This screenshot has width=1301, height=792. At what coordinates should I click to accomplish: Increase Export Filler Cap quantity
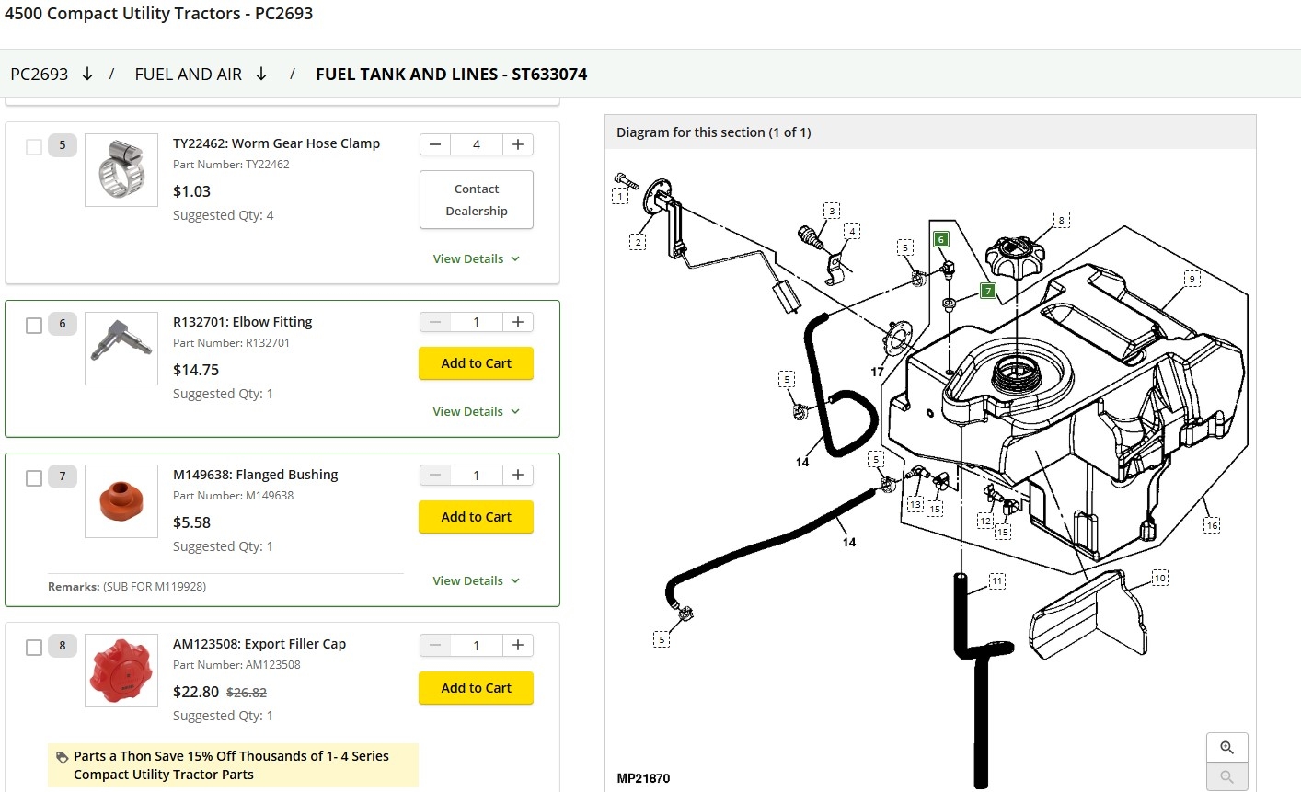click(x=518, y=646)
